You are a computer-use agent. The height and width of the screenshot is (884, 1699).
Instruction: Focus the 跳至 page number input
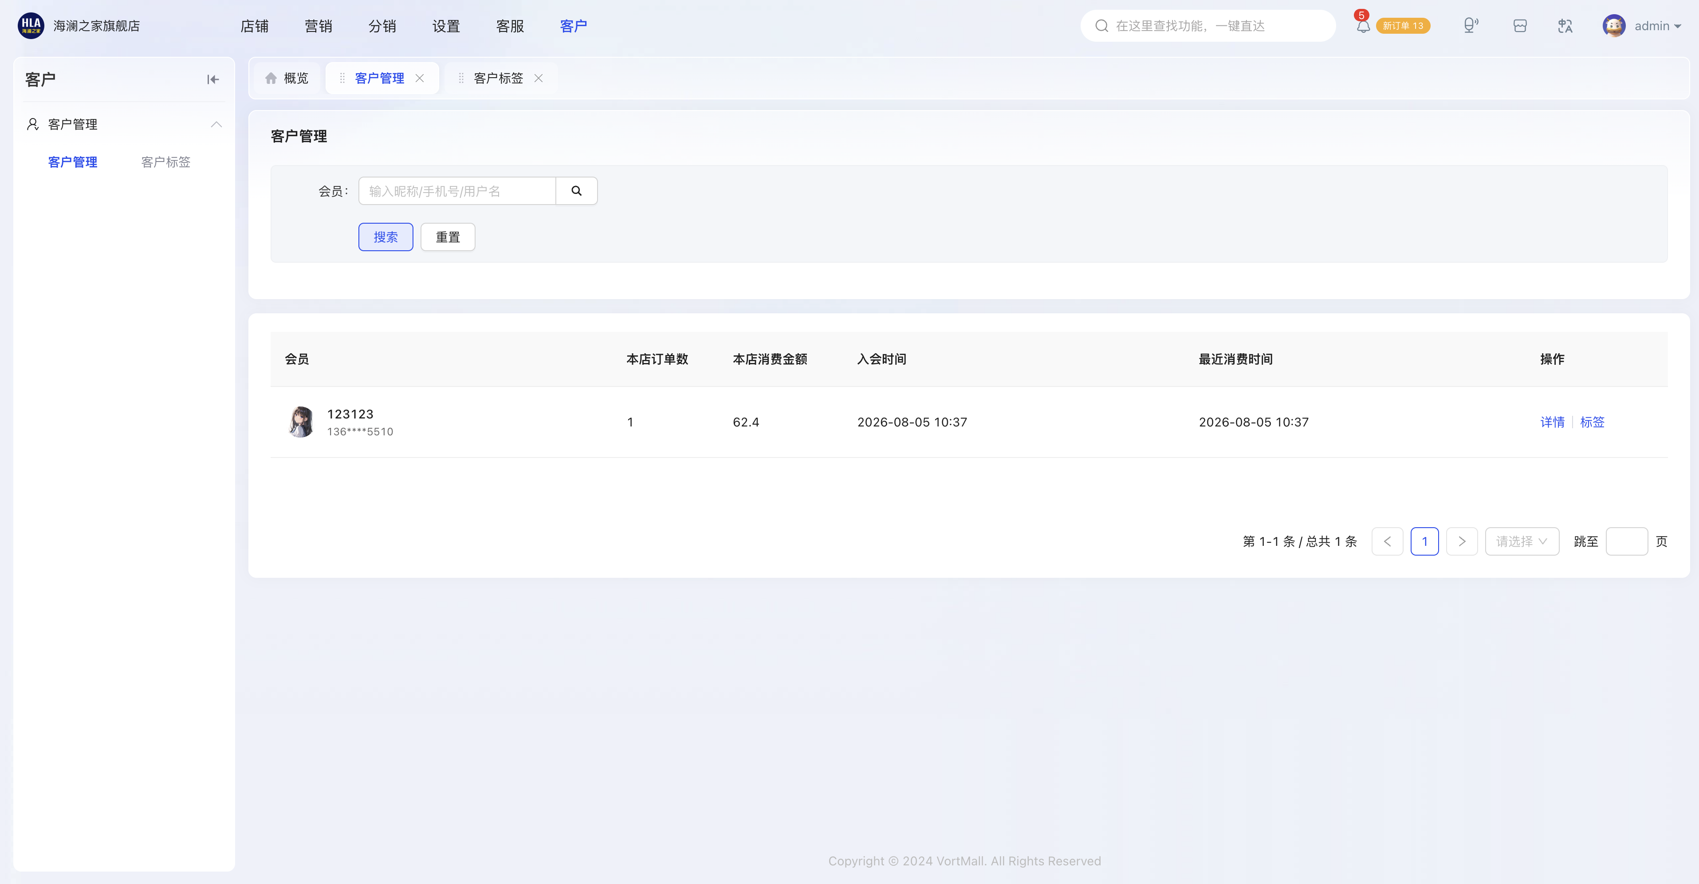coord(1626,541)
